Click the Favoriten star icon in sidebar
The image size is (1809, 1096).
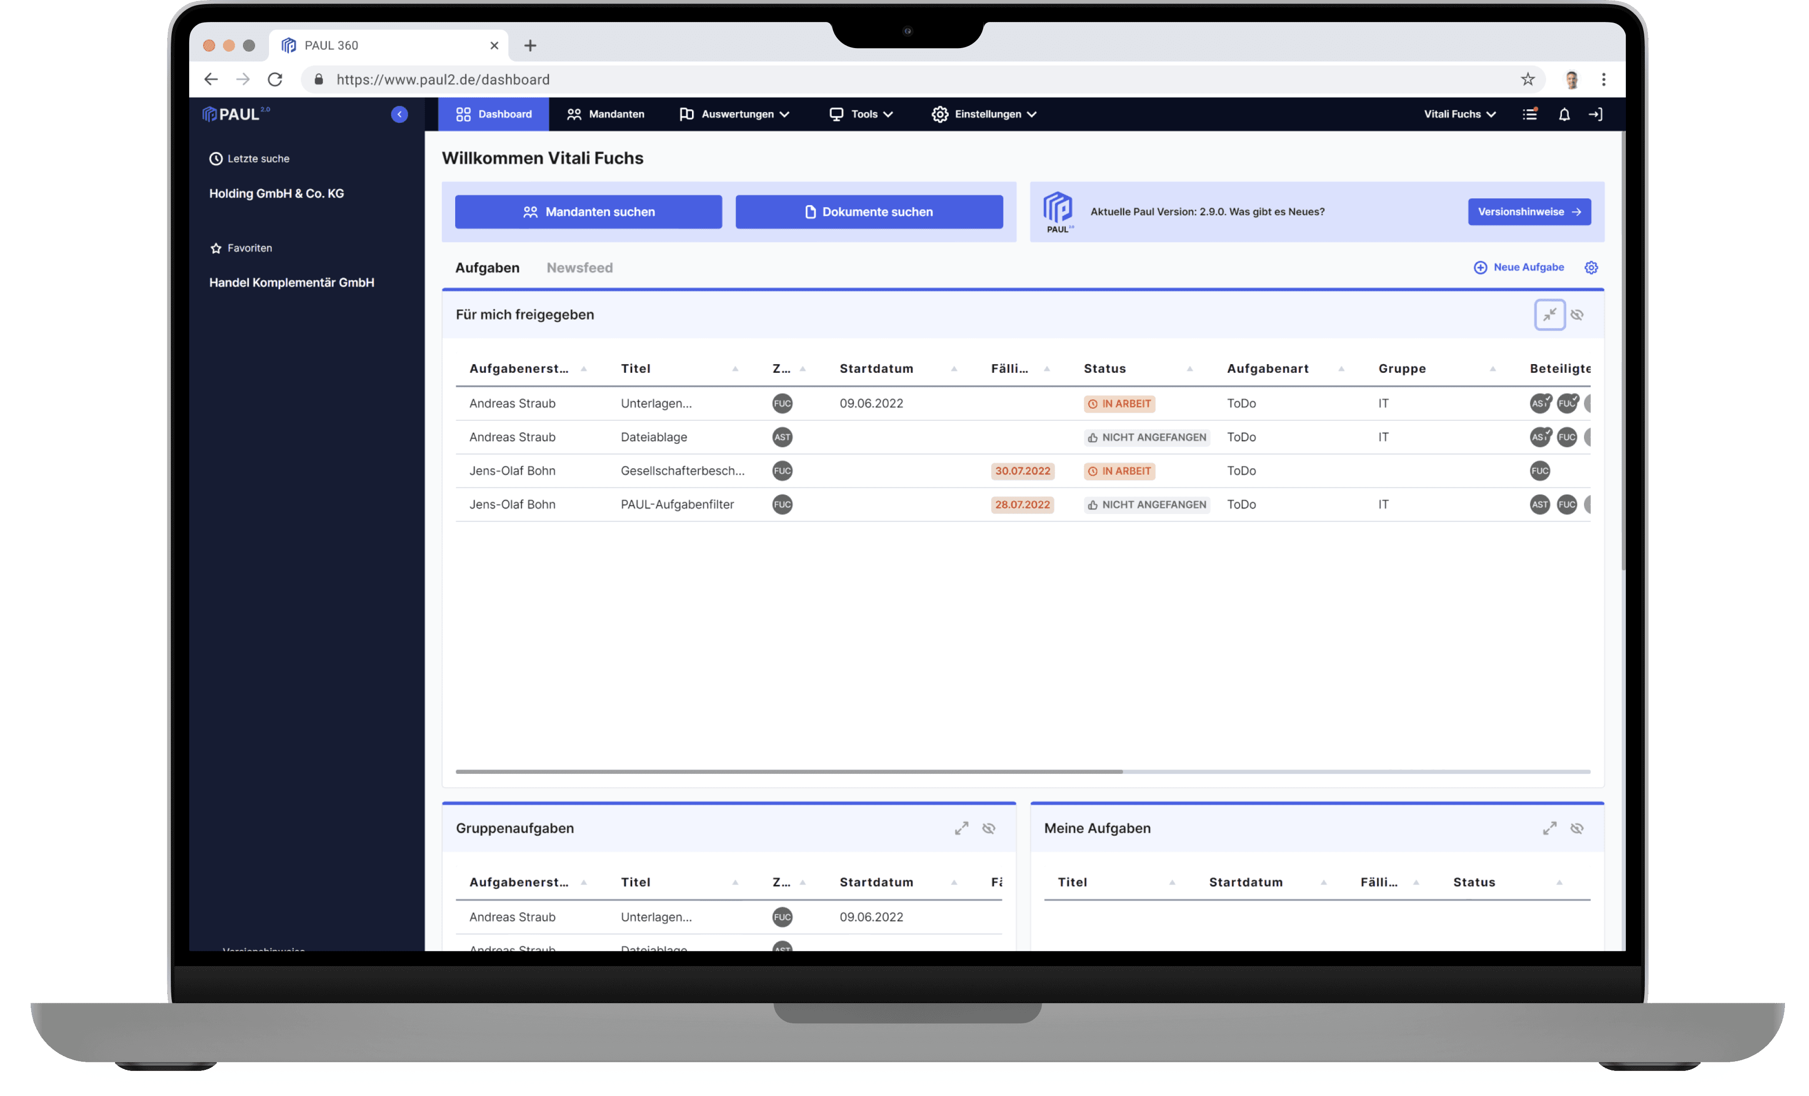(216, 248)
